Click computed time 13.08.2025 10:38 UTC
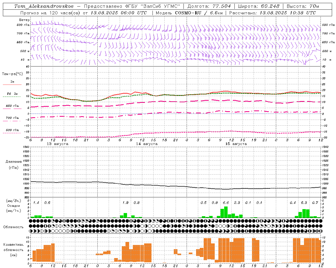The height and width of the screenshot is (268, 336). pos(288,13)
